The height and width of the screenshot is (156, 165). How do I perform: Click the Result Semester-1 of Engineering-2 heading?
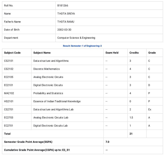point(82,46)
